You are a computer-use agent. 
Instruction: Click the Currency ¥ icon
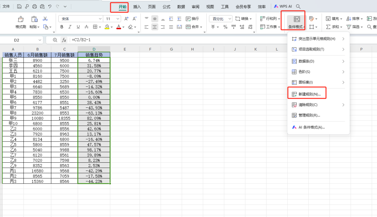[x=213, y=27]
